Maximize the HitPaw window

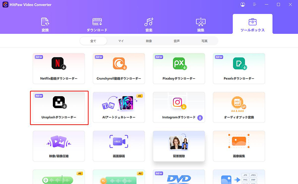click(278, 4)
